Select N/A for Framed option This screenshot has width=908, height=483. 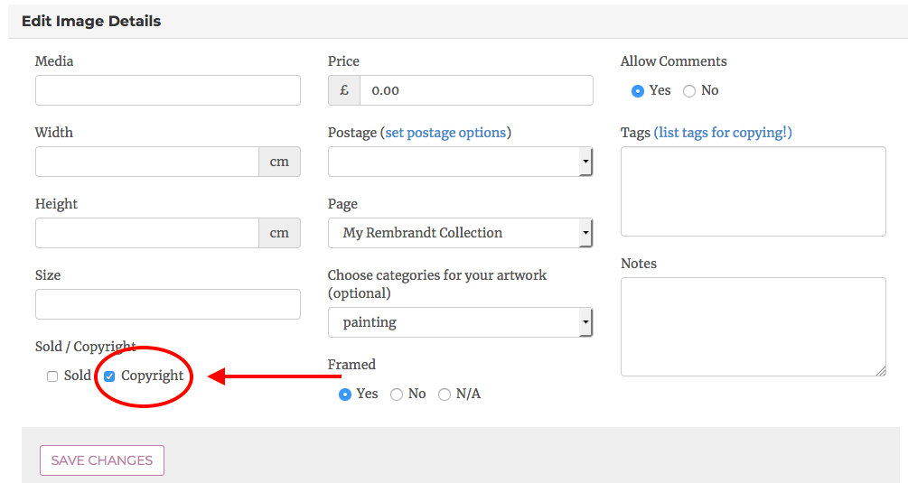(x=445, y=395)
